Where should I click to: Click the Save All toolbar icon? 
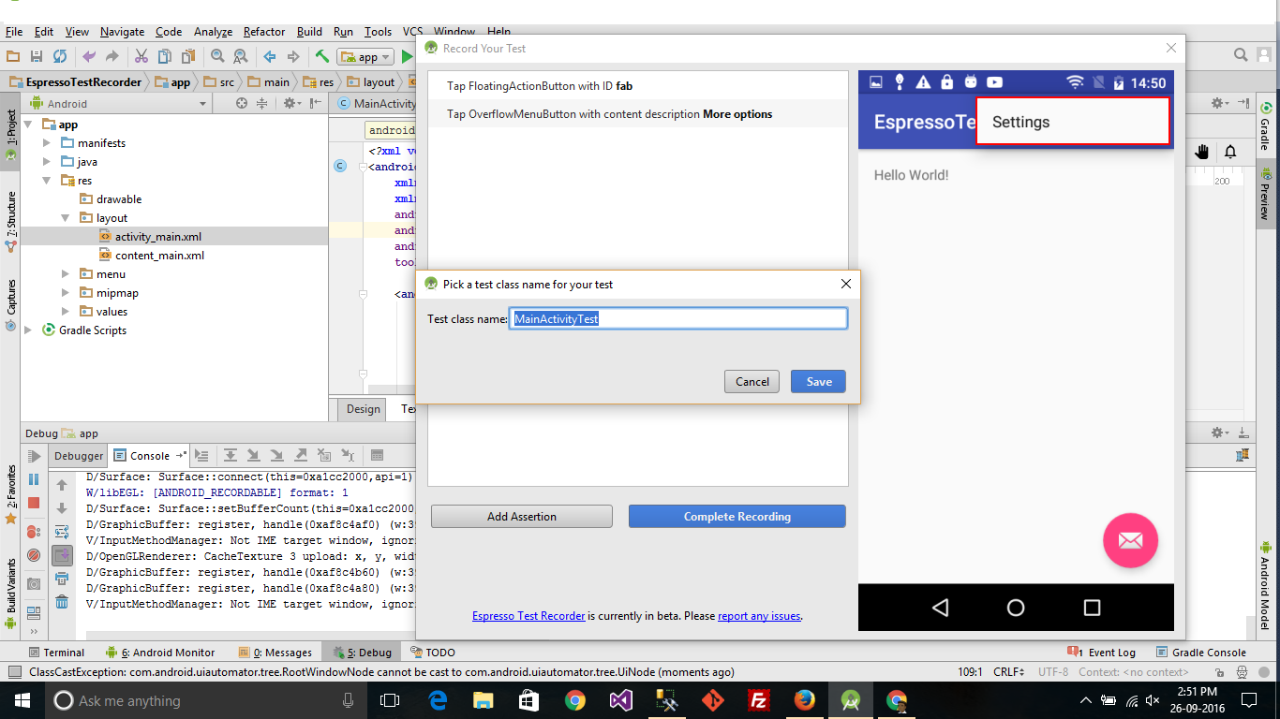click(37, 57)
